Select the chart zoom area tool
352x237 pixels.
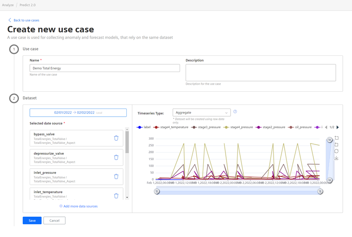[337, 138]
